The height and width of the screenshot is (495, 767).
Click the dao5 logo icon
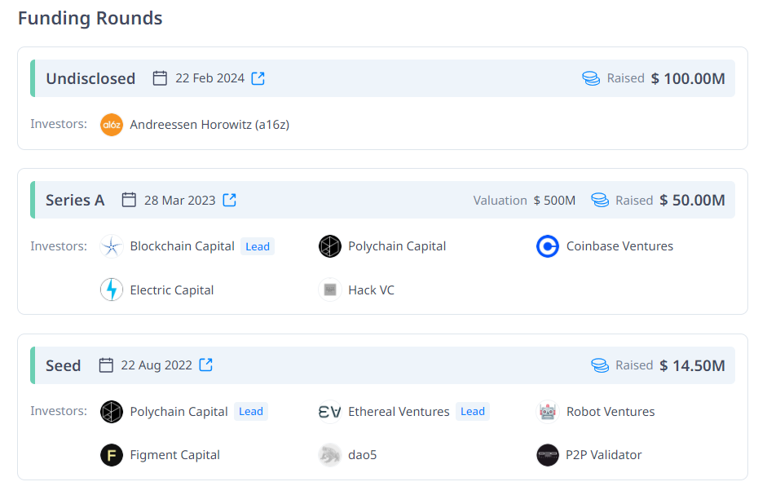(329, 455)
